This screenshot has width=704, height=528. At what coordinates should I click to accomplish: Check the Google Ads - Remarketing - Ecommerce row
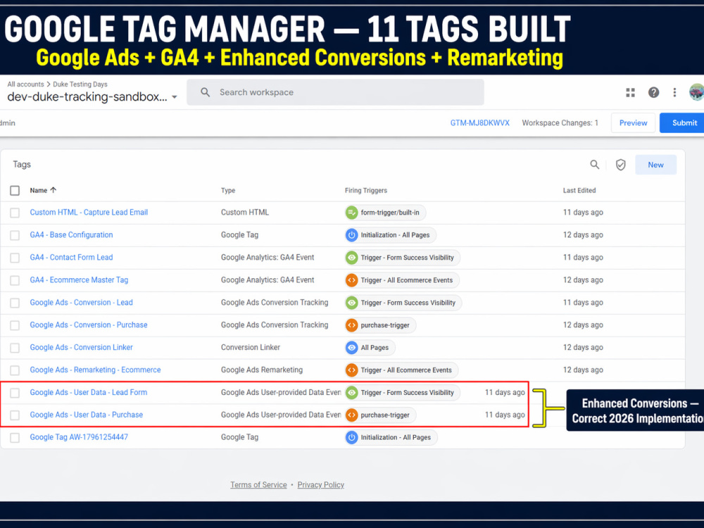[15, 370]
